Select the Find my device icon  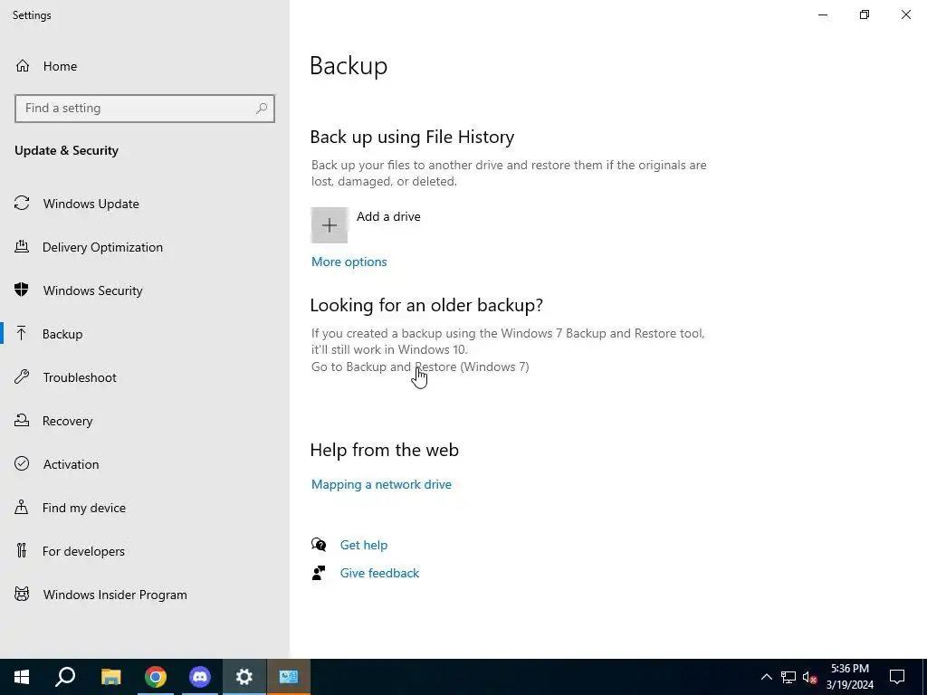22,507
